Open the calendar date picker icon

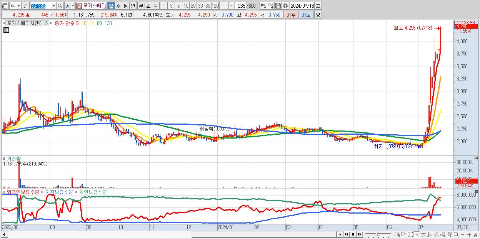[x=318, y=6]
